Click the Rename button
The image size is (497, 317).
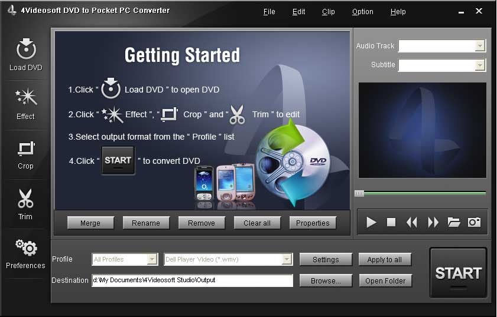coord(146,223)
